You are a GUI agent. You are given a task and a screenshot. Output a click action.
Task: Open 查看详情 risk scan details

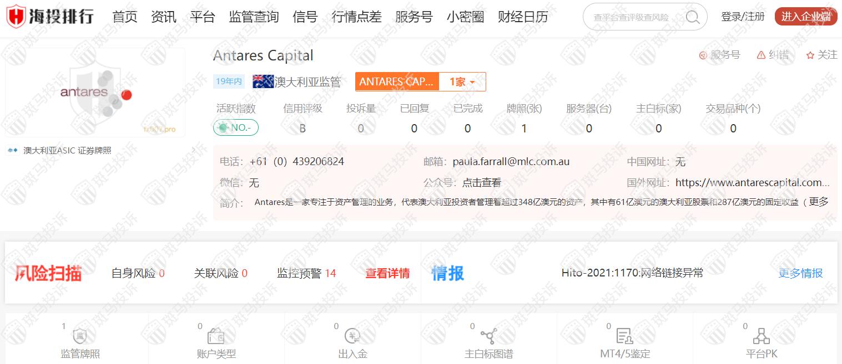(x=387, y=273)
